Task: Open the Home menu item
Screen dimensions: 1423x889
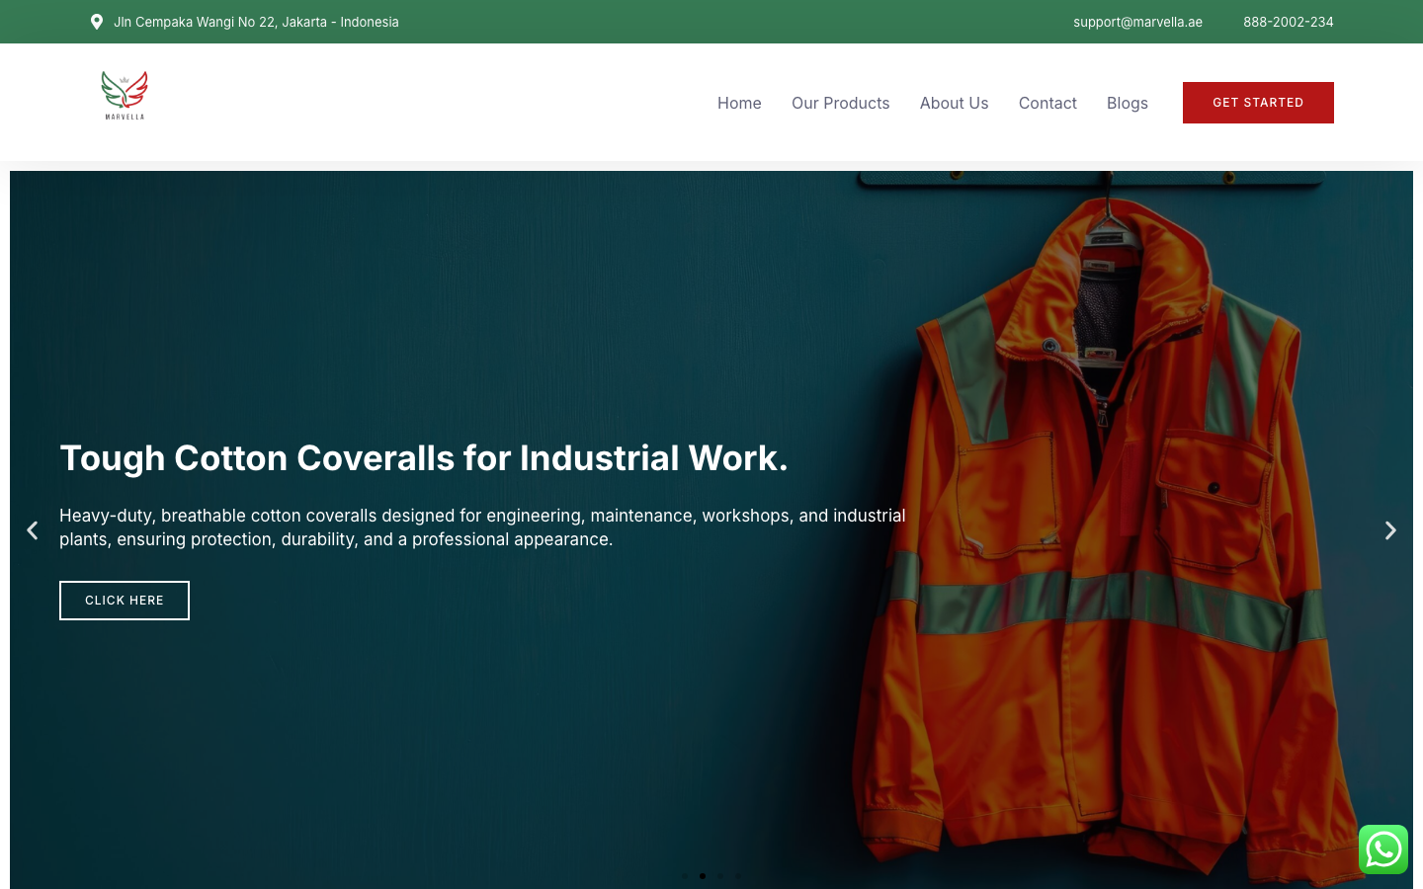Action: click(739, 103)
